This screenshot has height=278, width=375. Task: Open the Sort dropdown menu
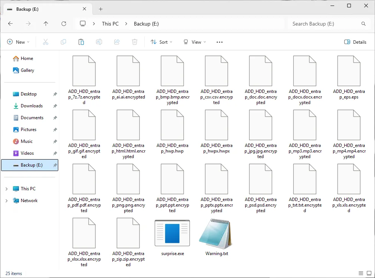(161, 42)
